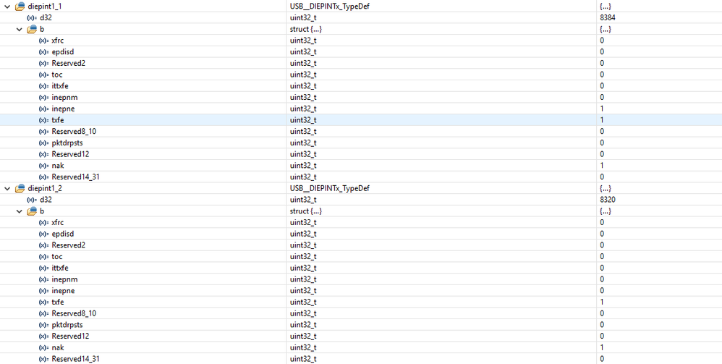Click the struct {...} type of b in diepint1_2
Viewport: 722px width, 364px height.
click(x=306, y=211)
